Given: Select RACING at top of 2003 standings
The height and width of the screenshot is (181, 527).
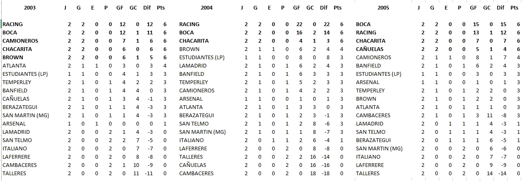Looking at the screenshot, I should coord(12,24).
